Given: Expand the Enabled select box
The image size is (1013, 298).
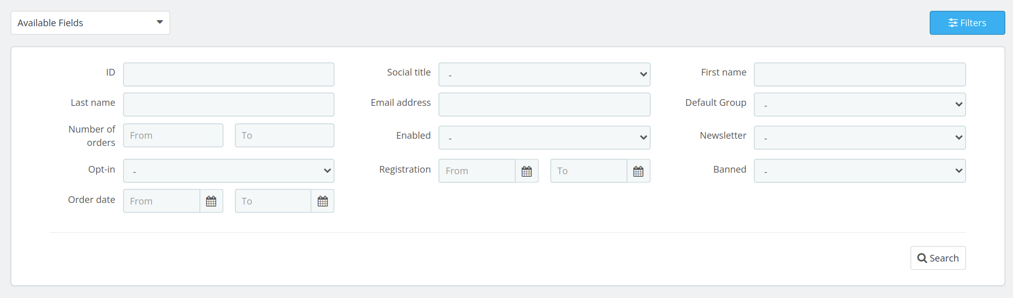Looking at the screenshot, I should (x=544, y=138).
